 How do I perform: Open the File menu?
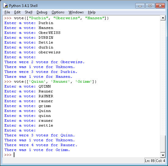click(x=7, y=12)
